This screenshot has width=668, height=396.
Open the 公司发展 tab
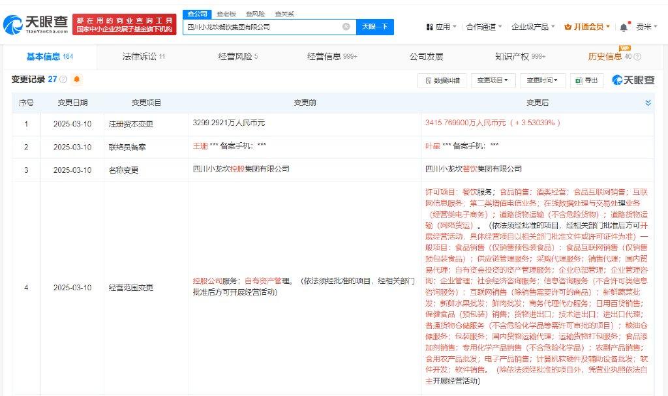pos(426,57)
